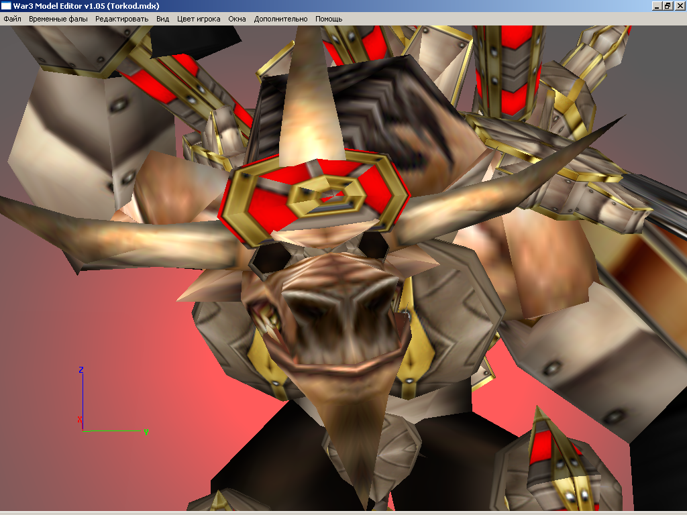Viewport: 687px width, 515px height.
Task: Close the War3 Model Editor window
Action: [680, 5]
